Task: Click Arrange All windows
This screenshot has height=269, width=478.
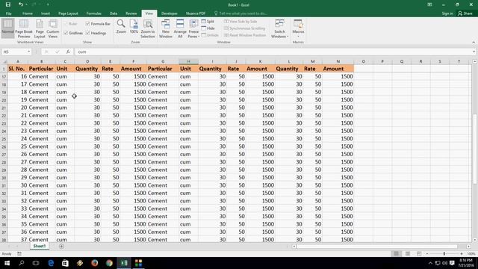Action: [180, 28]
